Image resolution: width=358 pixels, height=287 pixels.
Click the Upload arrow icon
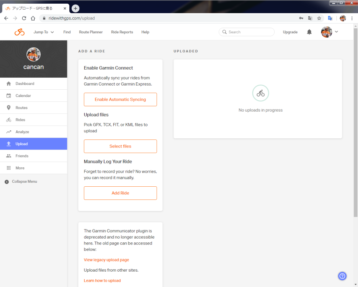pos(9,144)
